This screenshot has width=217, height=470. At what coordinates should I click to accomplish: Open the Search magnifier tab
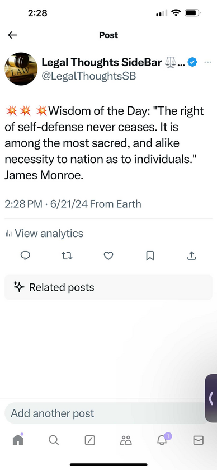coord(54,440)
